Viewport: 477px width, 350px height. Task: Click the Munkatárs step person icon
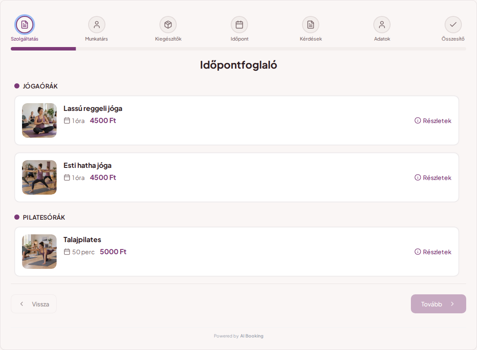(97, 25)
